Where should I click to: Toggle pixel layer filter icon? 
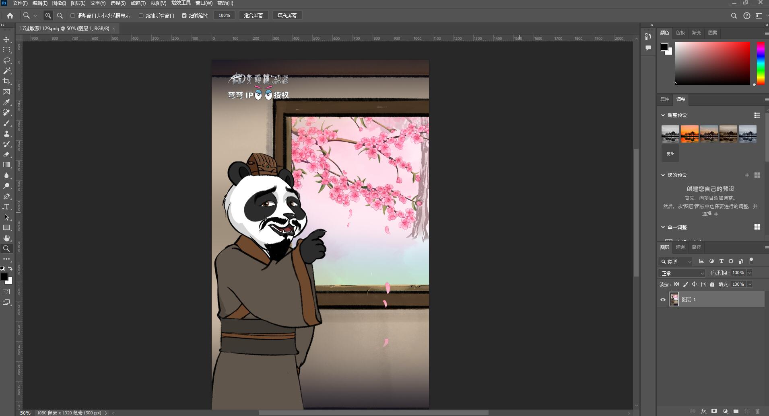702,261
